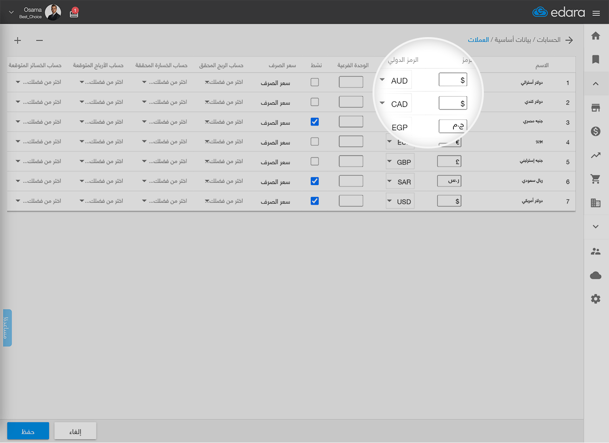
Task: Click the home icon in the sidebar
Action: point(596,36)
